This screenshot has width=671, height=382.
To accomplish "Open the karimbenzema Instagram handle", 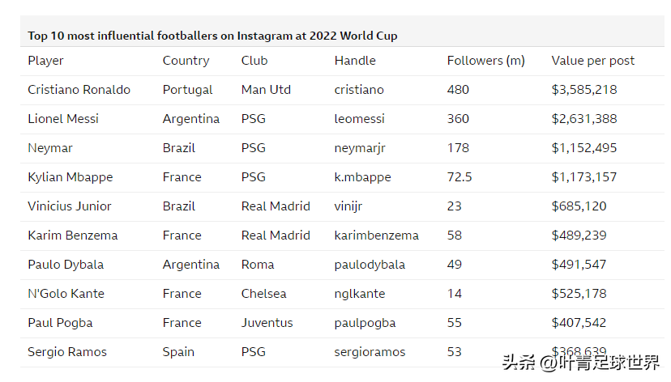I will 376,236.
